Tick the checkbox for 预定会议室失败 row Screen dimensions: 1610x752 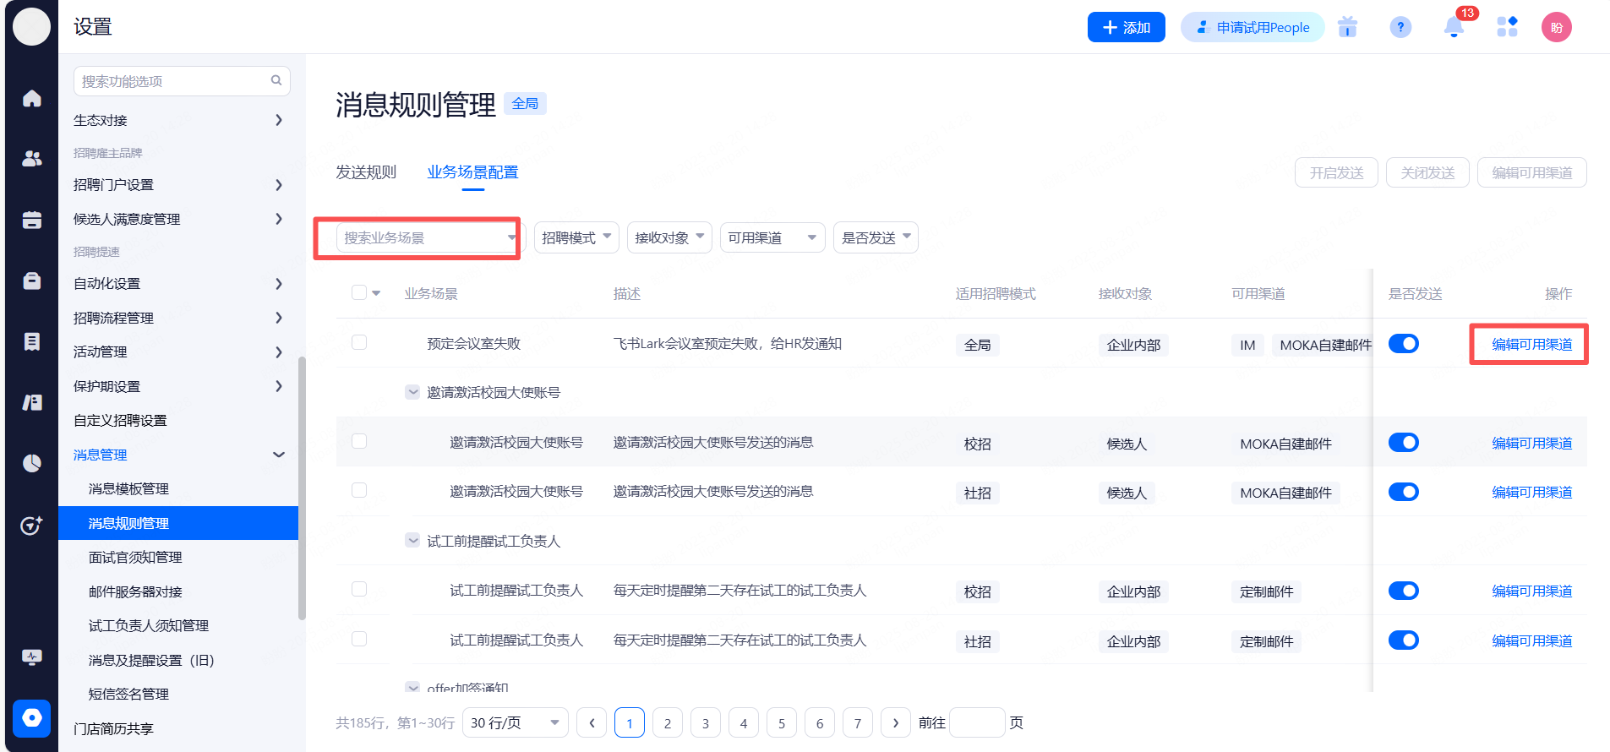pos(359,342)
